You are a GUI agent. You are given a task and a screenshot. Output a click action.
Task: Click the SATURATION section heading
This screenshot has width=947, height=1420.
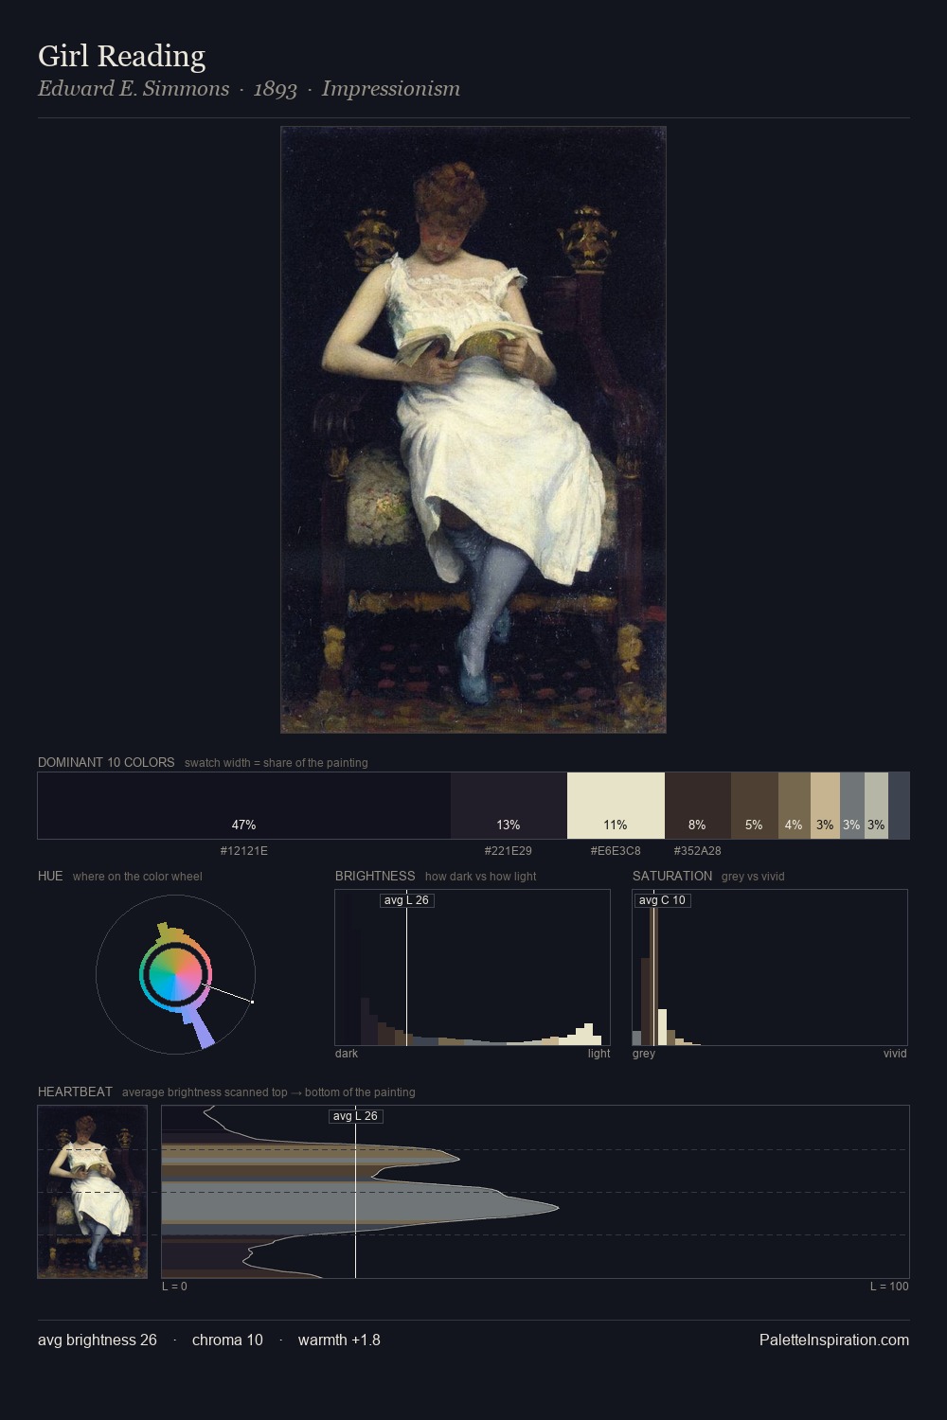pos(672,876)
